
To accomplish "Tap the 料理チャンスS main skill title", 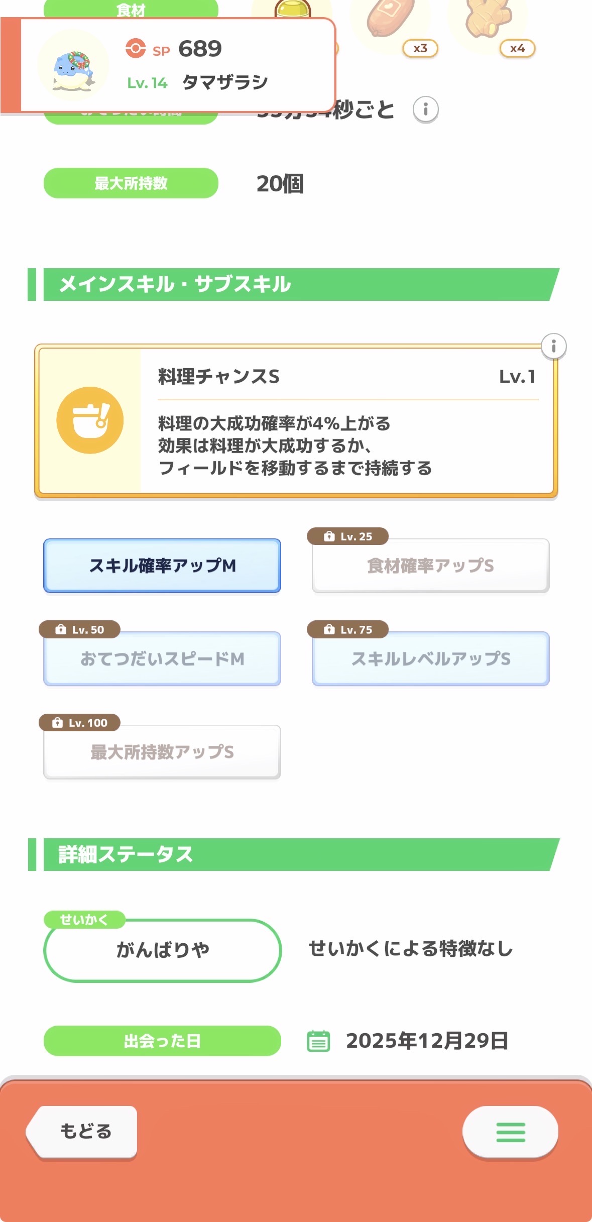I will pyautogui.click(x=219, y=376).
